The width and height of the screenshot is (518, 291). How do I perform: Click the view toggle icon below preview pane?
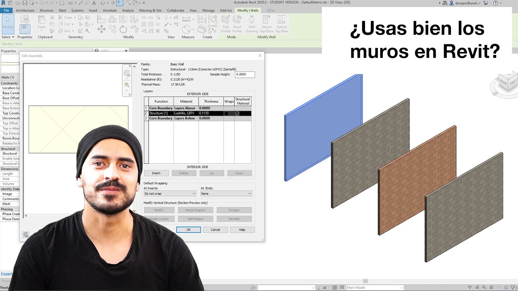(x=25, y=234)
